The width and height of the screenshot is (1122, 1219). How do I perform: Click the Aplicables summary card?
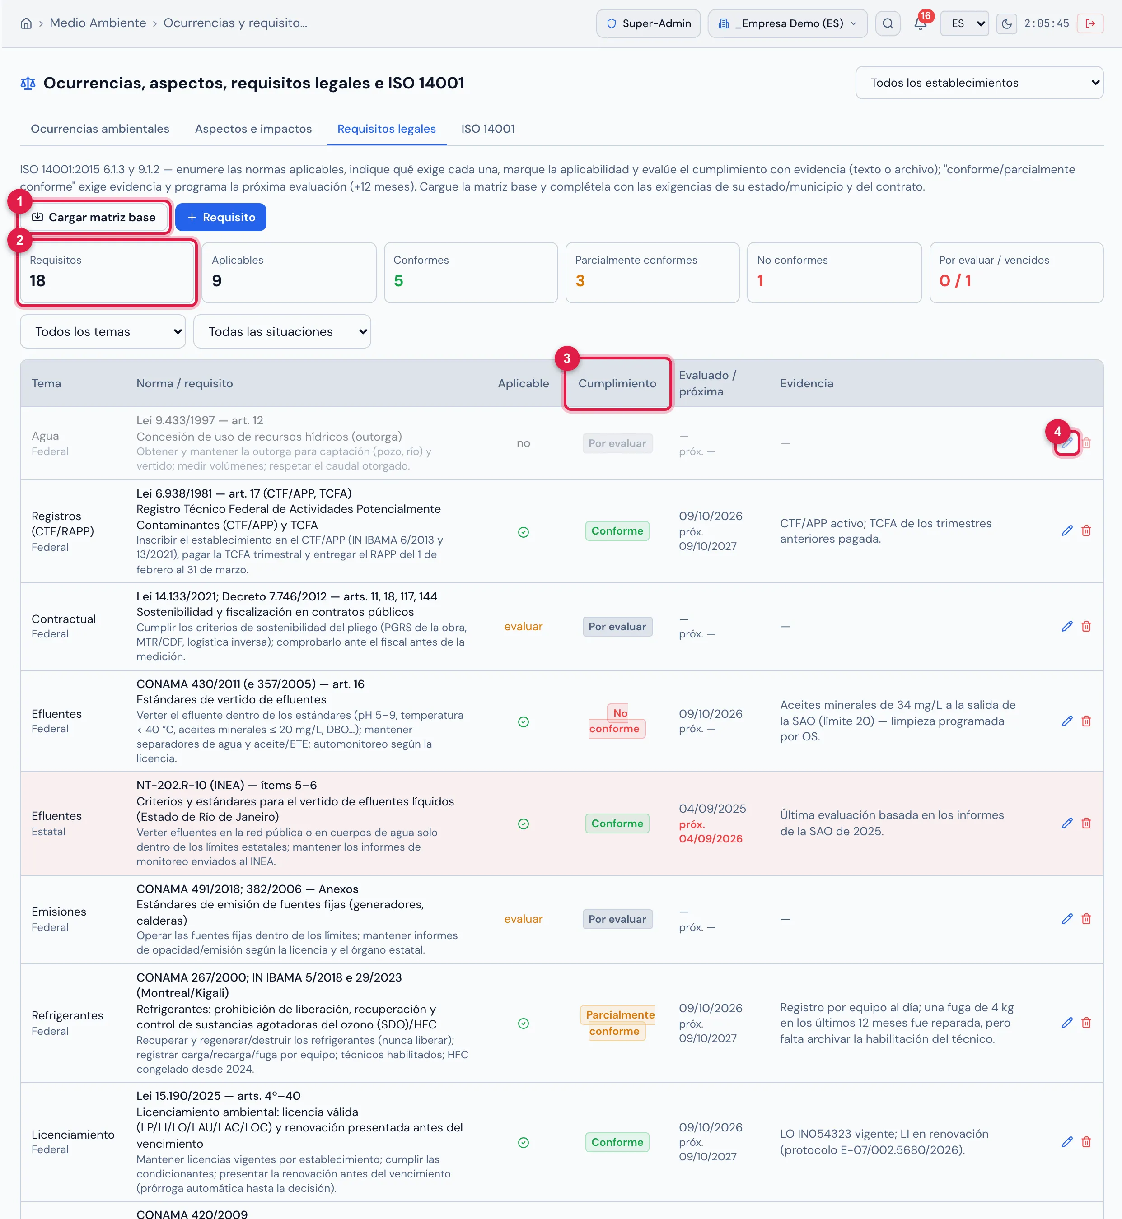(289, 272)
